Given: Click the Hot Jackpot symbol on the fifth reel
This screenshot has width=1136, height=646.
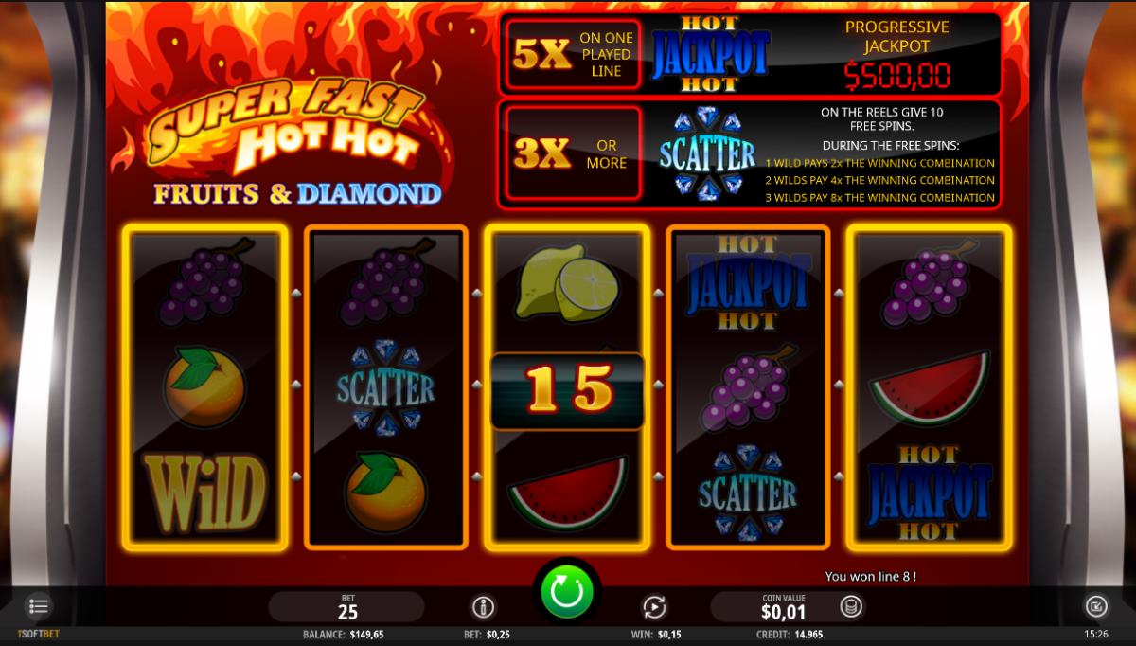Looking at the screenshot, I should (929, 493).
